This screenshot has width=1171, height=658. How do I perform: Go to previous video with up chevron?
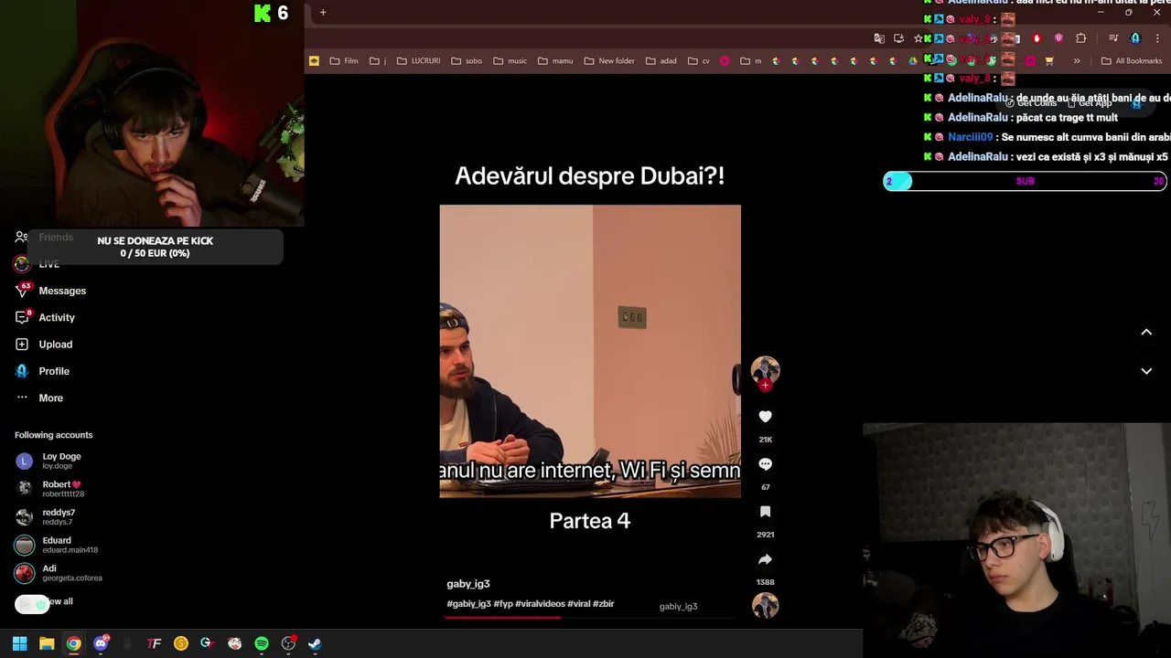click(x=1146, y=332)
